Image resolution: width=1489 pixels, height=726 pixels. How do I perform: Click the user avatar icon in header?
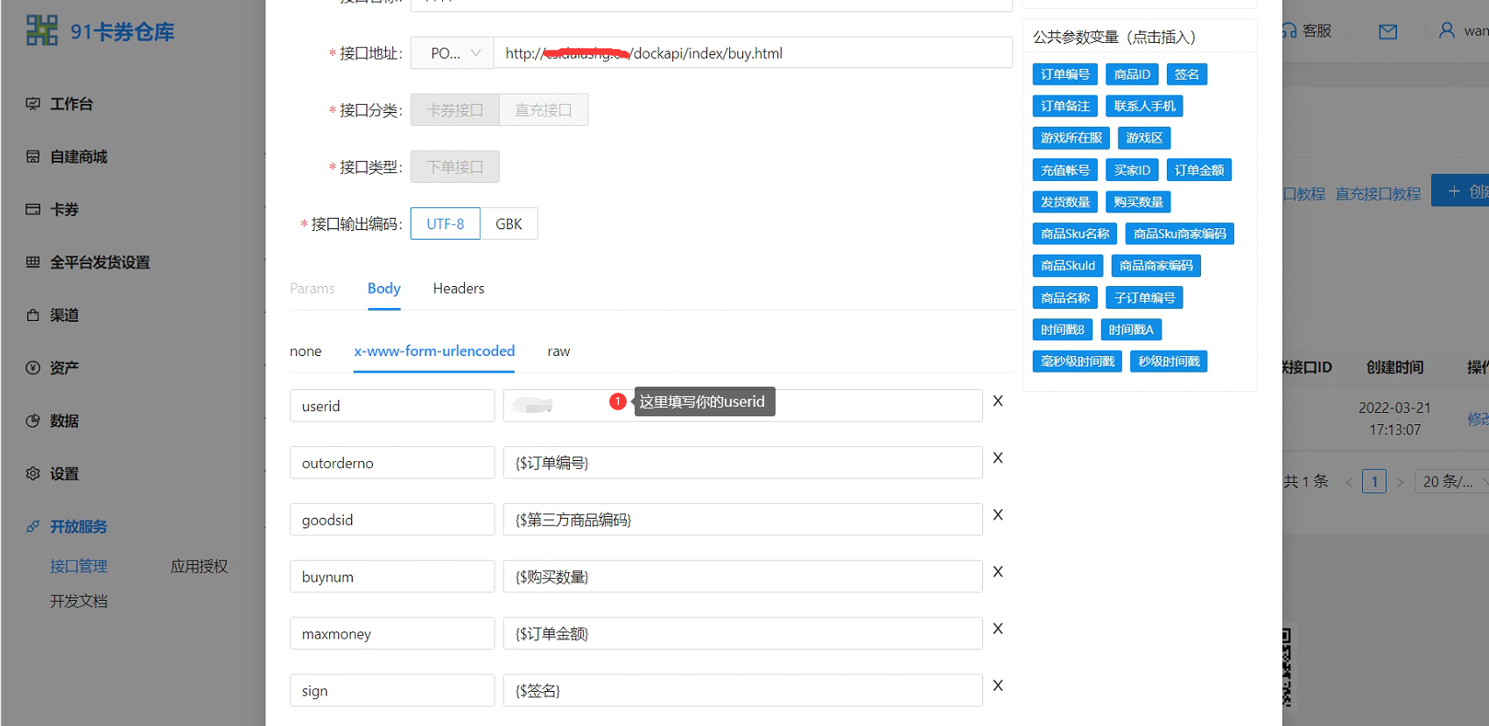[1447, 31]
